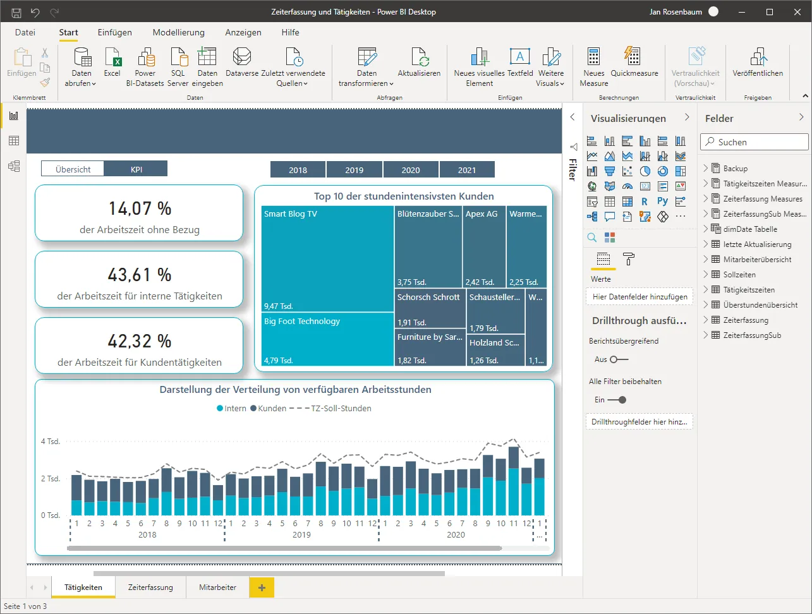Switch to Data view in left sidebar
This screenshot has width=812, height=614.
tap(13, 141)
